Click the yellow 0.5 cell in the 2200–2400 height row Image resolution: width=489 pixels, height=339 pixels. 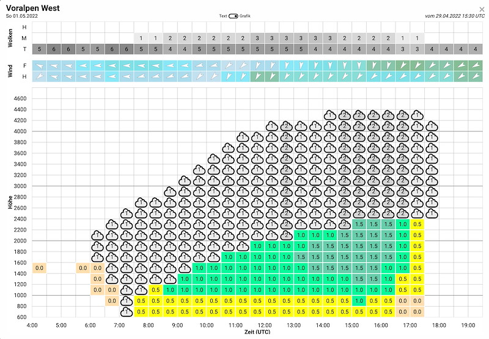pos(417,224)
